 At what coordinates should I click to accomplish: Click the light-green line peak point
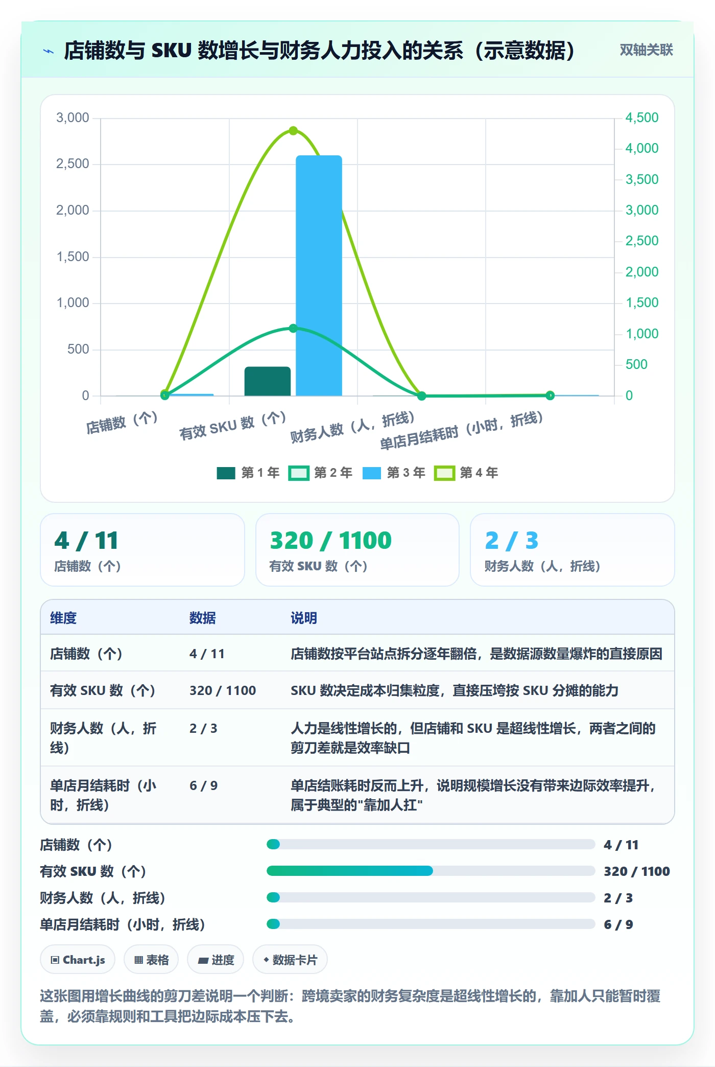tap(293, 131)
